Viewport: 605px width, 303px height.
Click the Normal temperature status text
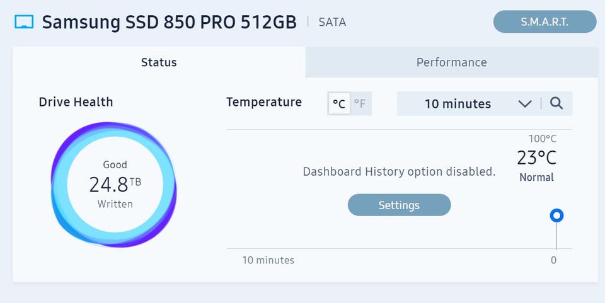pyautogui.click(x=536, y=178)
